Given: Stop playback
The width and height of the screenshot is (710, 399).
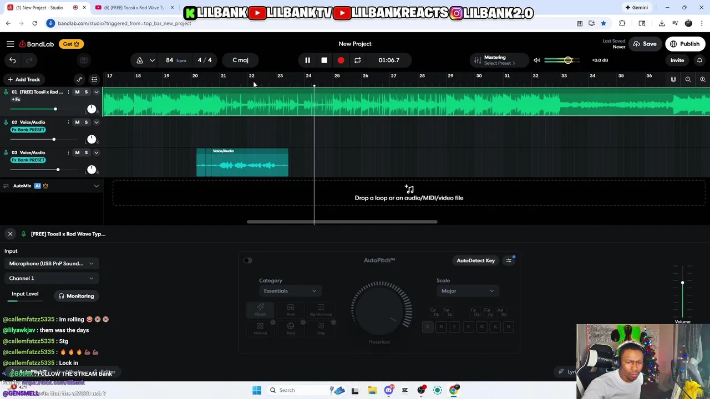Looking at the screenshot, I should (x=324, y=60).
